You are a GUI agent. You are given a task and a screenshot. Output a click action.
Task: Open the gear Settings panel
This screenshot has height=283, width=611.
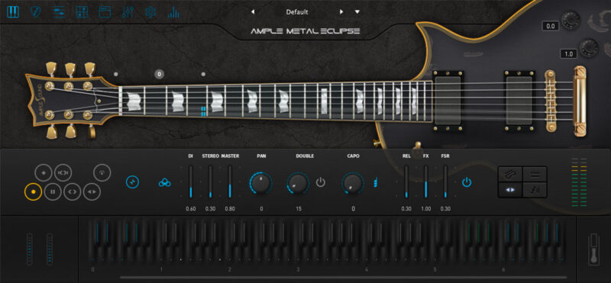tap(150, 12)
